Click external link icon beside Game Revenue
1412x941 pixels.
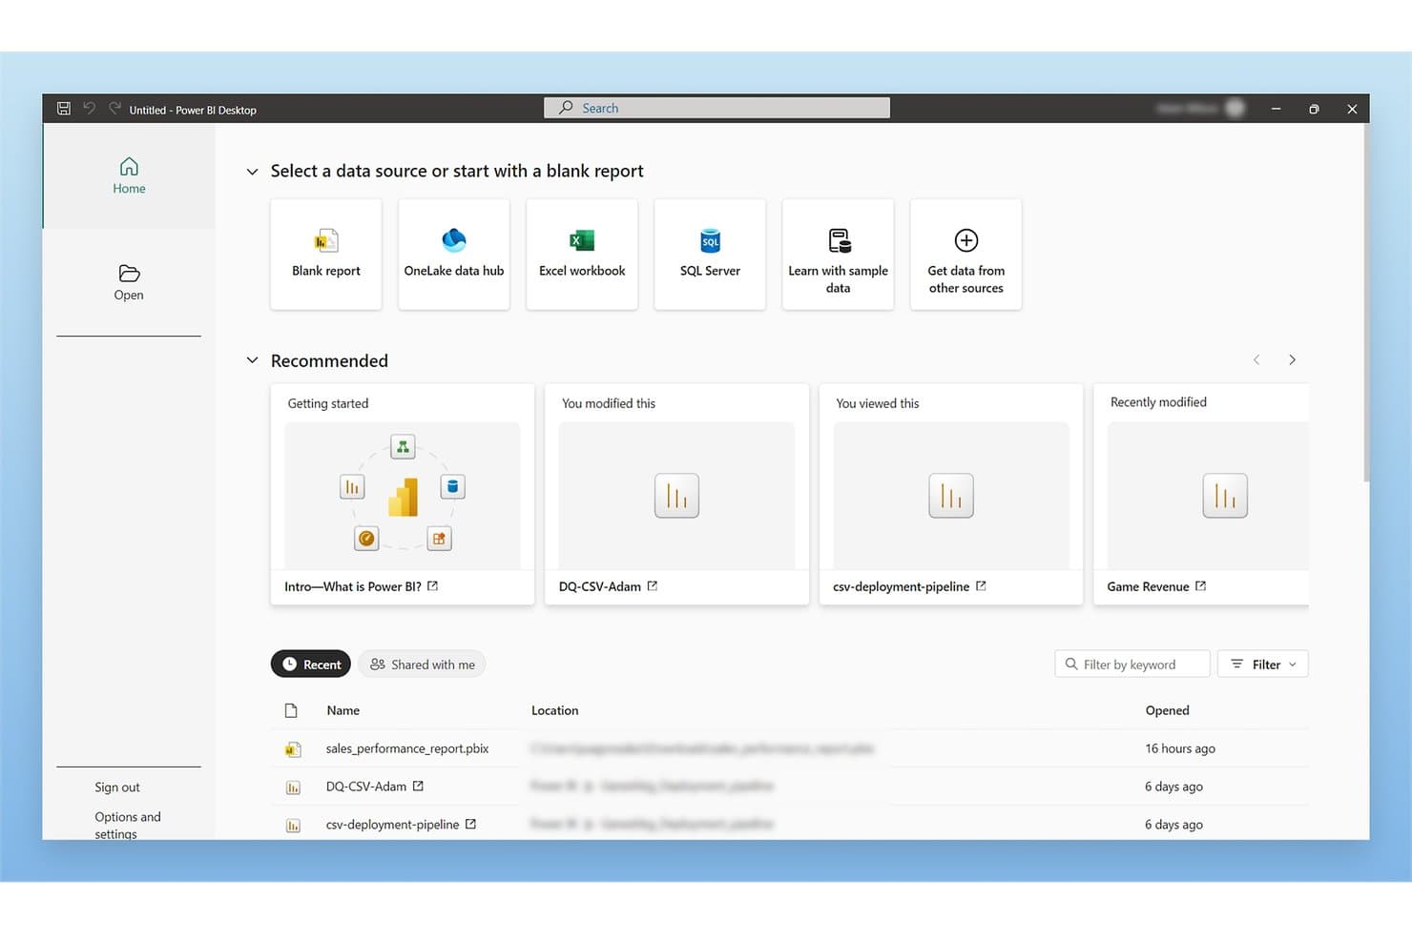point(1200,586)
